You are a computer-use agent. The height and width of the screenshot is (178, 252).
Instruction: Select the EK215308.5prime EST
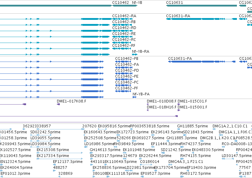coord(53,150)
